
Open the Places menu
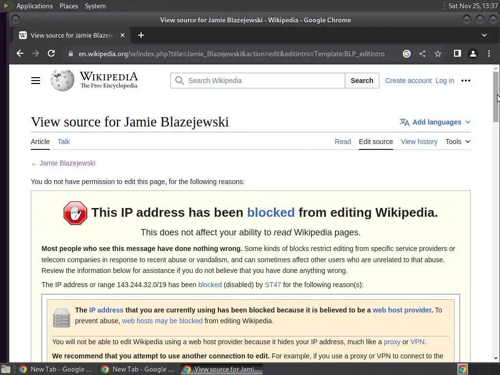tap(68, 6)
